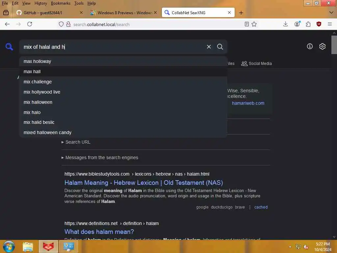This screenshot has width=337, height=253.
Task: Open Halam Meaning Hebrew Lexicon result
Action: pyautogui.click(x=143, y=183)
